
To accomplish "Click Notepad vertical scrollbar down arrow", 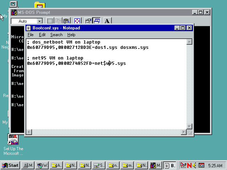I will (189, 126).
